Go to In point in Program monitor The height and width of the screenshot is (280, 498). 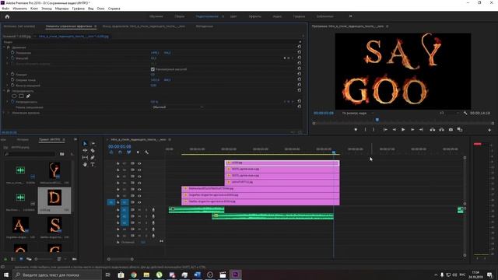pyautogui.click(x=385, y=130)
